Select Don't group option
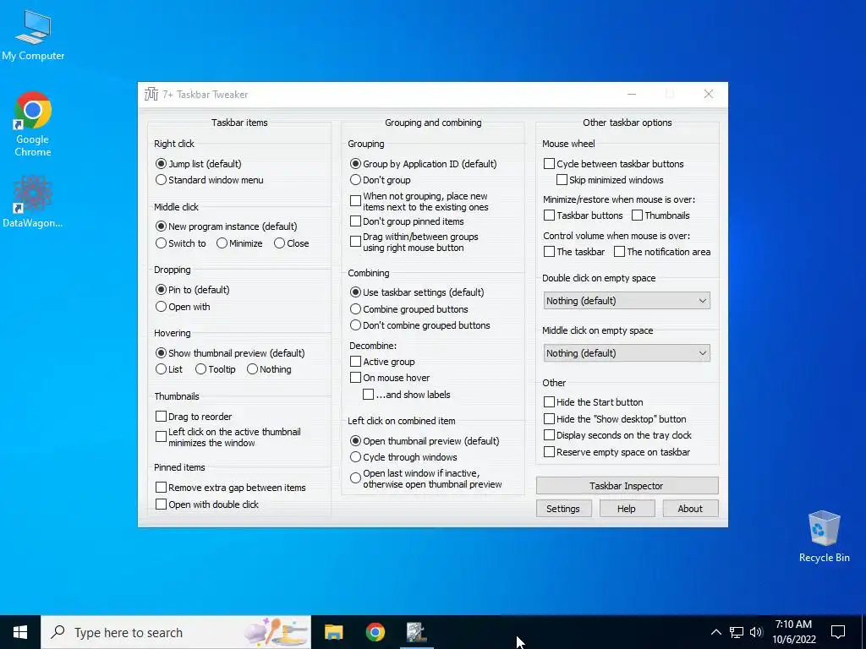Image resolution: width=866 pixels, height=649 pixels. click(381, 180)
